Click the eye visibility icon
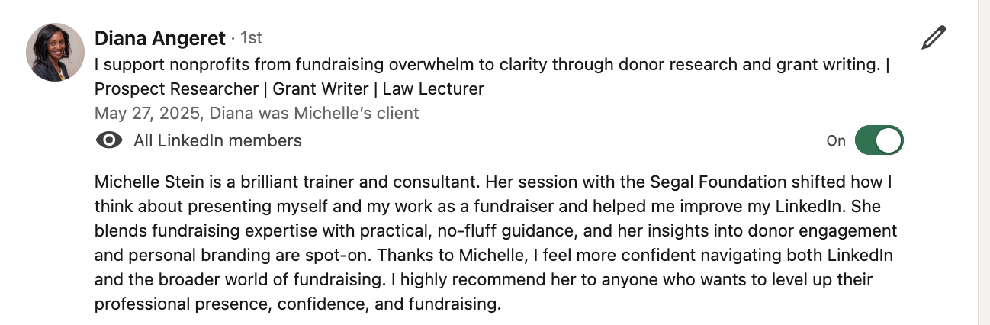This screenshot has height=325, width=990. click(110, 140)
